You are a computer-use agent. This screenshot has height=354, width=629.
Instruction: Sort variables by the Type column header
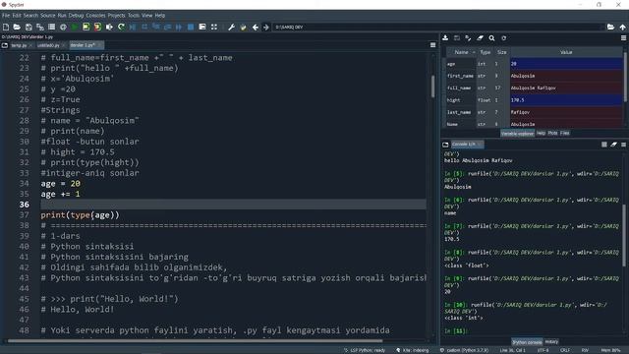click(485, 52)
